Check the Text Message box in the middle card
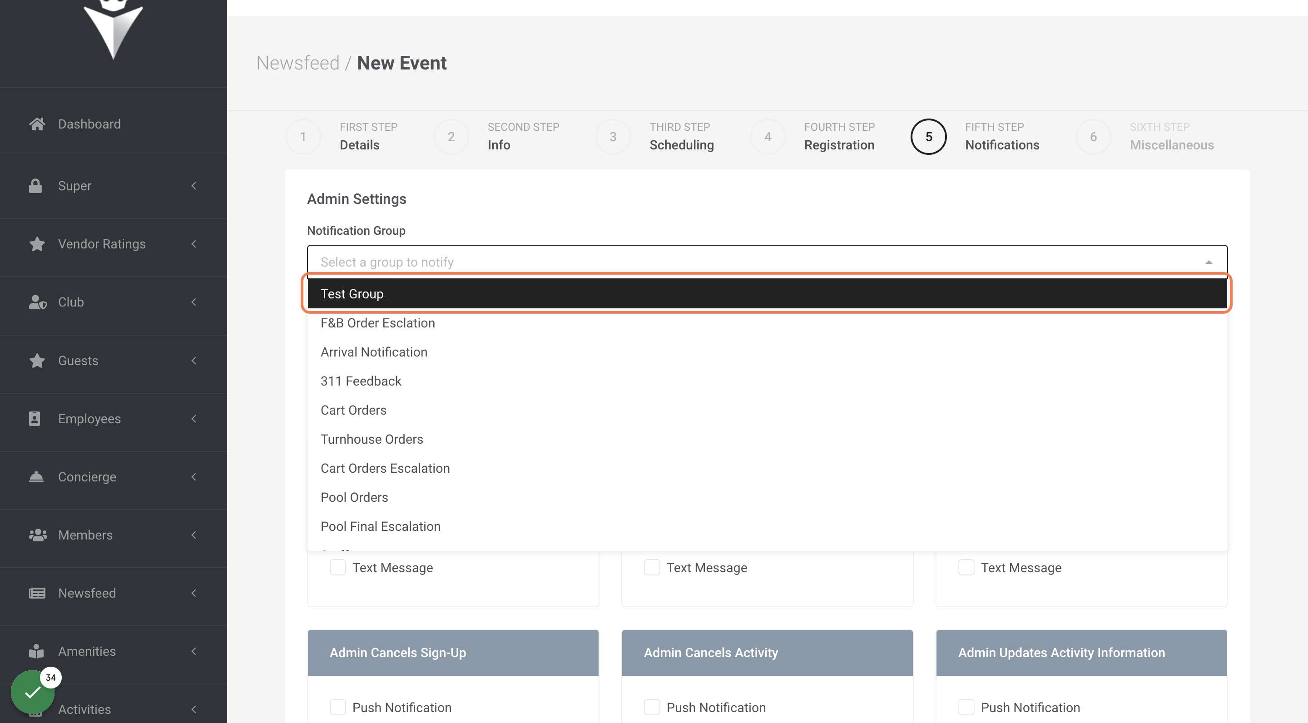The width and height of the screenshot is (1308, 723). click(652, 567)
